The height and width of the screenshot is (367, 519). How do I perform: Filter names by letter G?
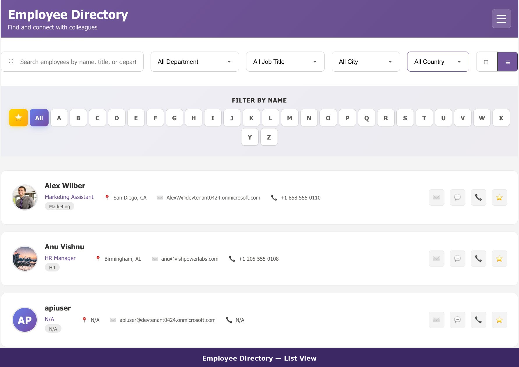click(174, 118)
